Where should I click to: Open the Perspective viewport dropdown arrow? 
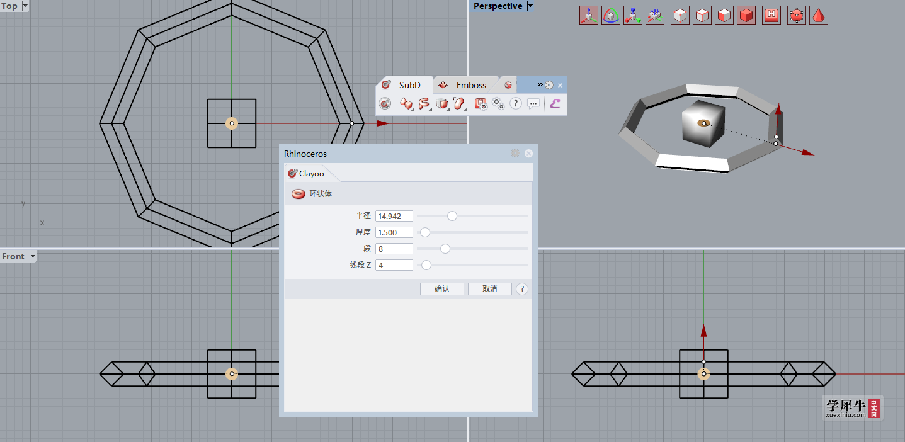pos(530,6)
